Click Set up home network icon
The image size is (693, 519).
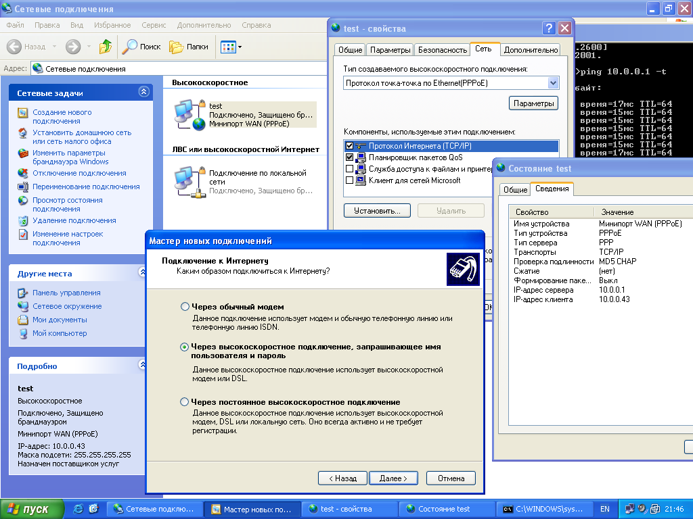(x=22, y=133)
